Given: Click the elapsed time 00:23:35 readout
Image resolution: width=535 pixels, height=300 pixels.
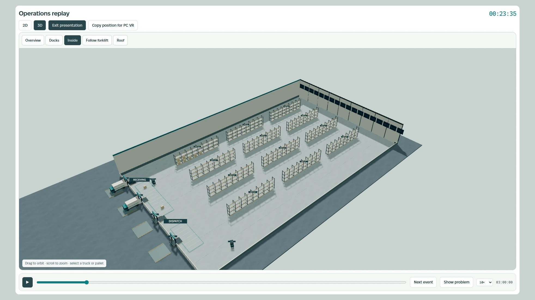Looking at the screenshot, I should point(503,14).
